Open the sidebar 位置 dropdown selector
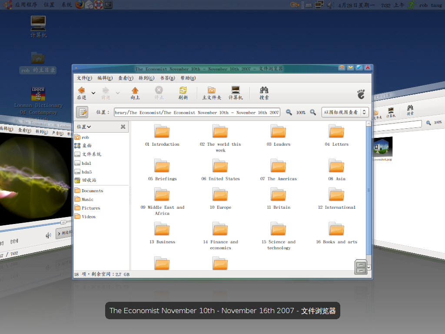The image size is (445, 334). [84, 127]
